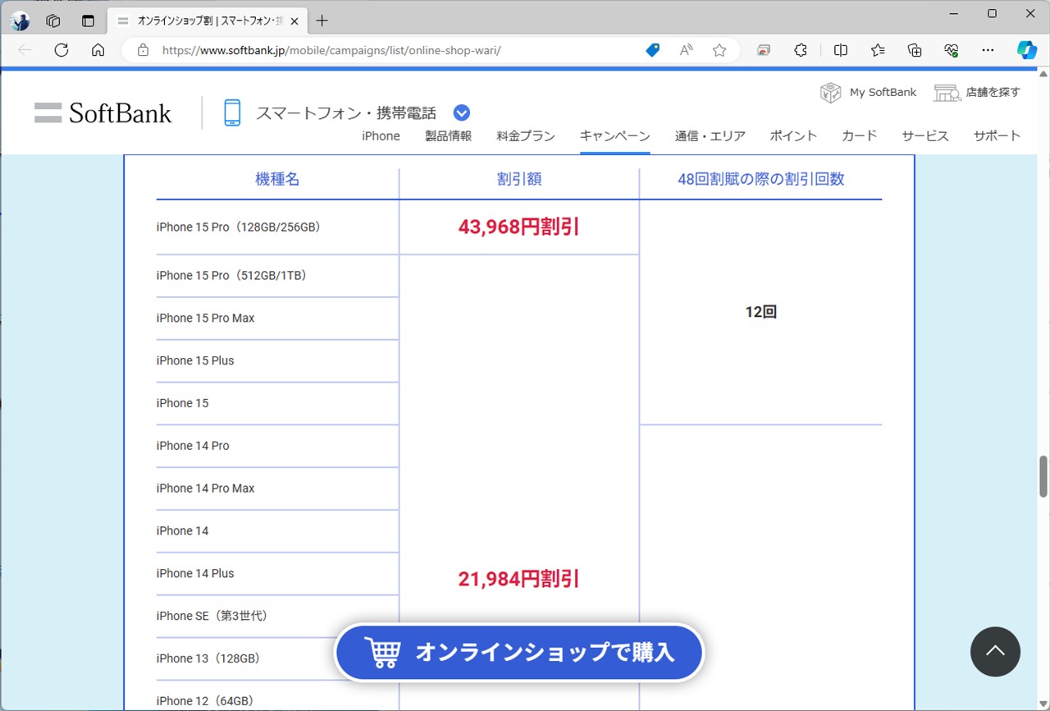
Task: Activate Read aloud icon in address bar
Action: [x=687, y=50]
